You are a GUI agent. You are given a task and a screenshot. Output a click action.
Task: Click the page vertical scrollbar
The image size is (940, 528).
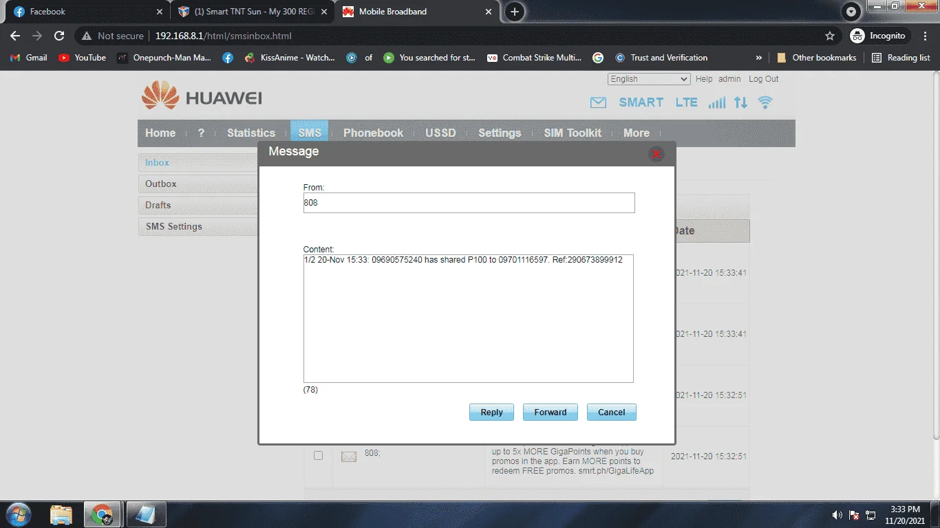tap(936, 255)
